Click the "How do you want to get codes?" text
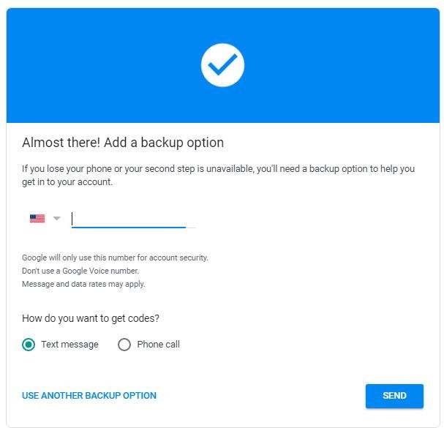Screen dimensions: 444x428 (x=91, y=318)
